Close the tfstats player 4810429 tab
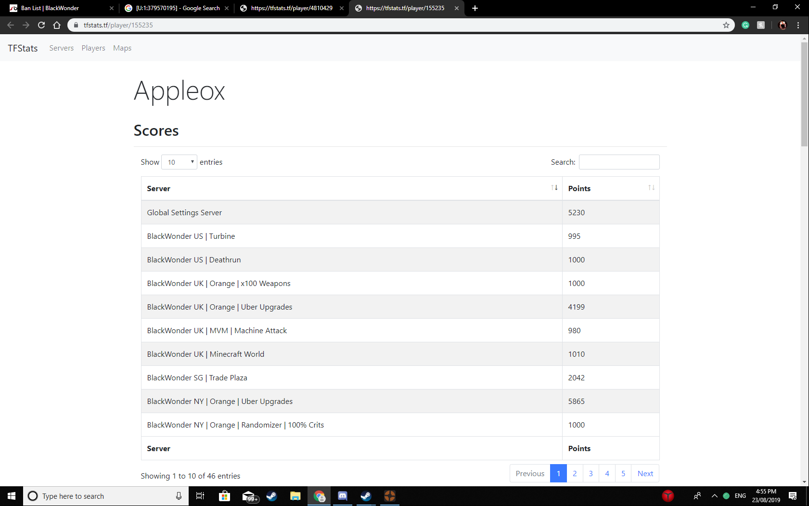 pos(342,8)
